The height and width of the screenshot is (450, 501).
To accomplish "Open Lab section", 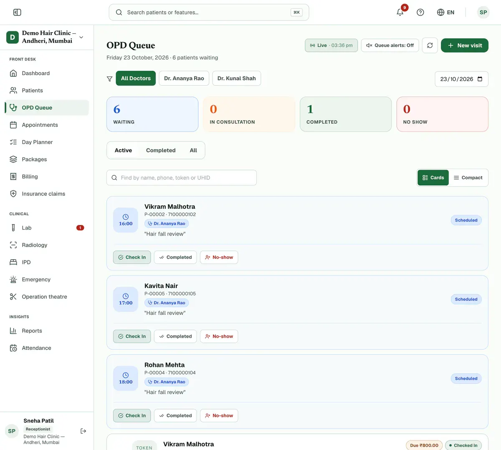I will 47,228.
